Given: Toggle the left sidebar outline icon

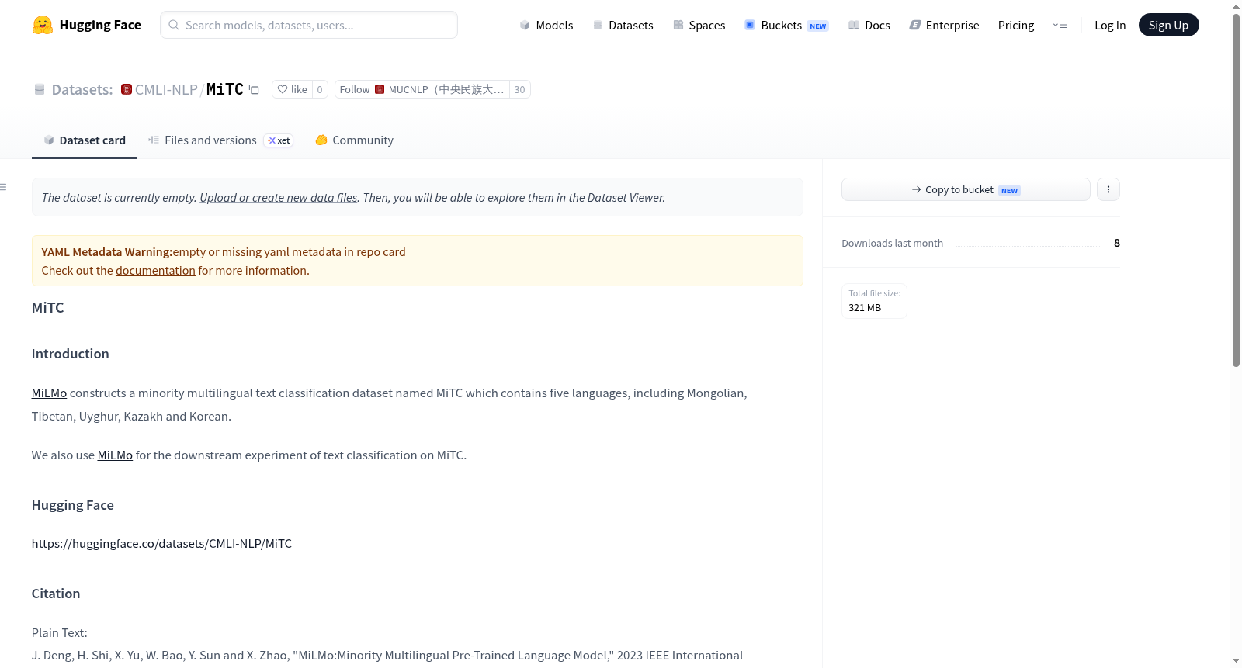Looking at the screenshot, I should click(4, 187).
